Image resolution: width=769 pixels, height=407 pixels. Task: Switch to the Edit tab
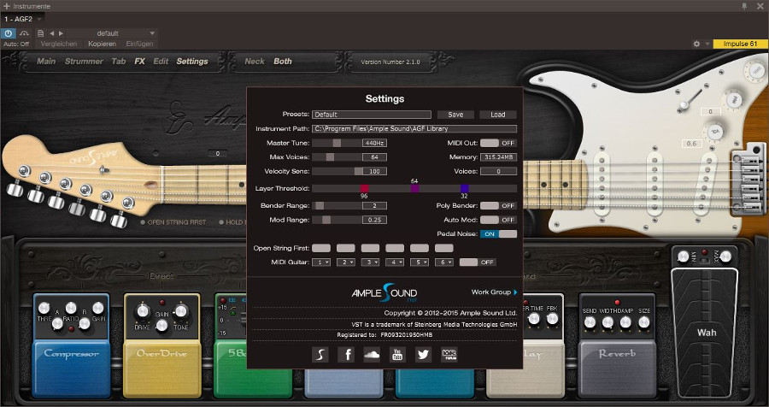coord(161,62)
